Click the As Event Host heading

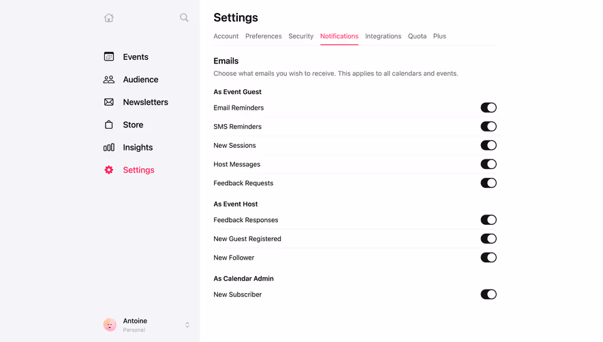[x=235, y=204]
